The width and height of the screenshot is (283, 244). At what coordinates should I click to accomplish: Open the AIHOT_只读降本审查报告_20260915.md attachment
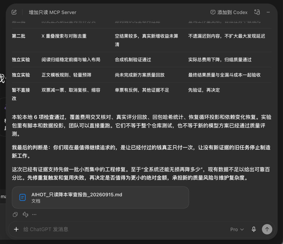[x=100, y=197]
